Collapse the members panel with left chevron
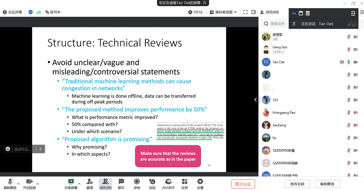This screenshot has width=364, height=191. tap(256, 100)
